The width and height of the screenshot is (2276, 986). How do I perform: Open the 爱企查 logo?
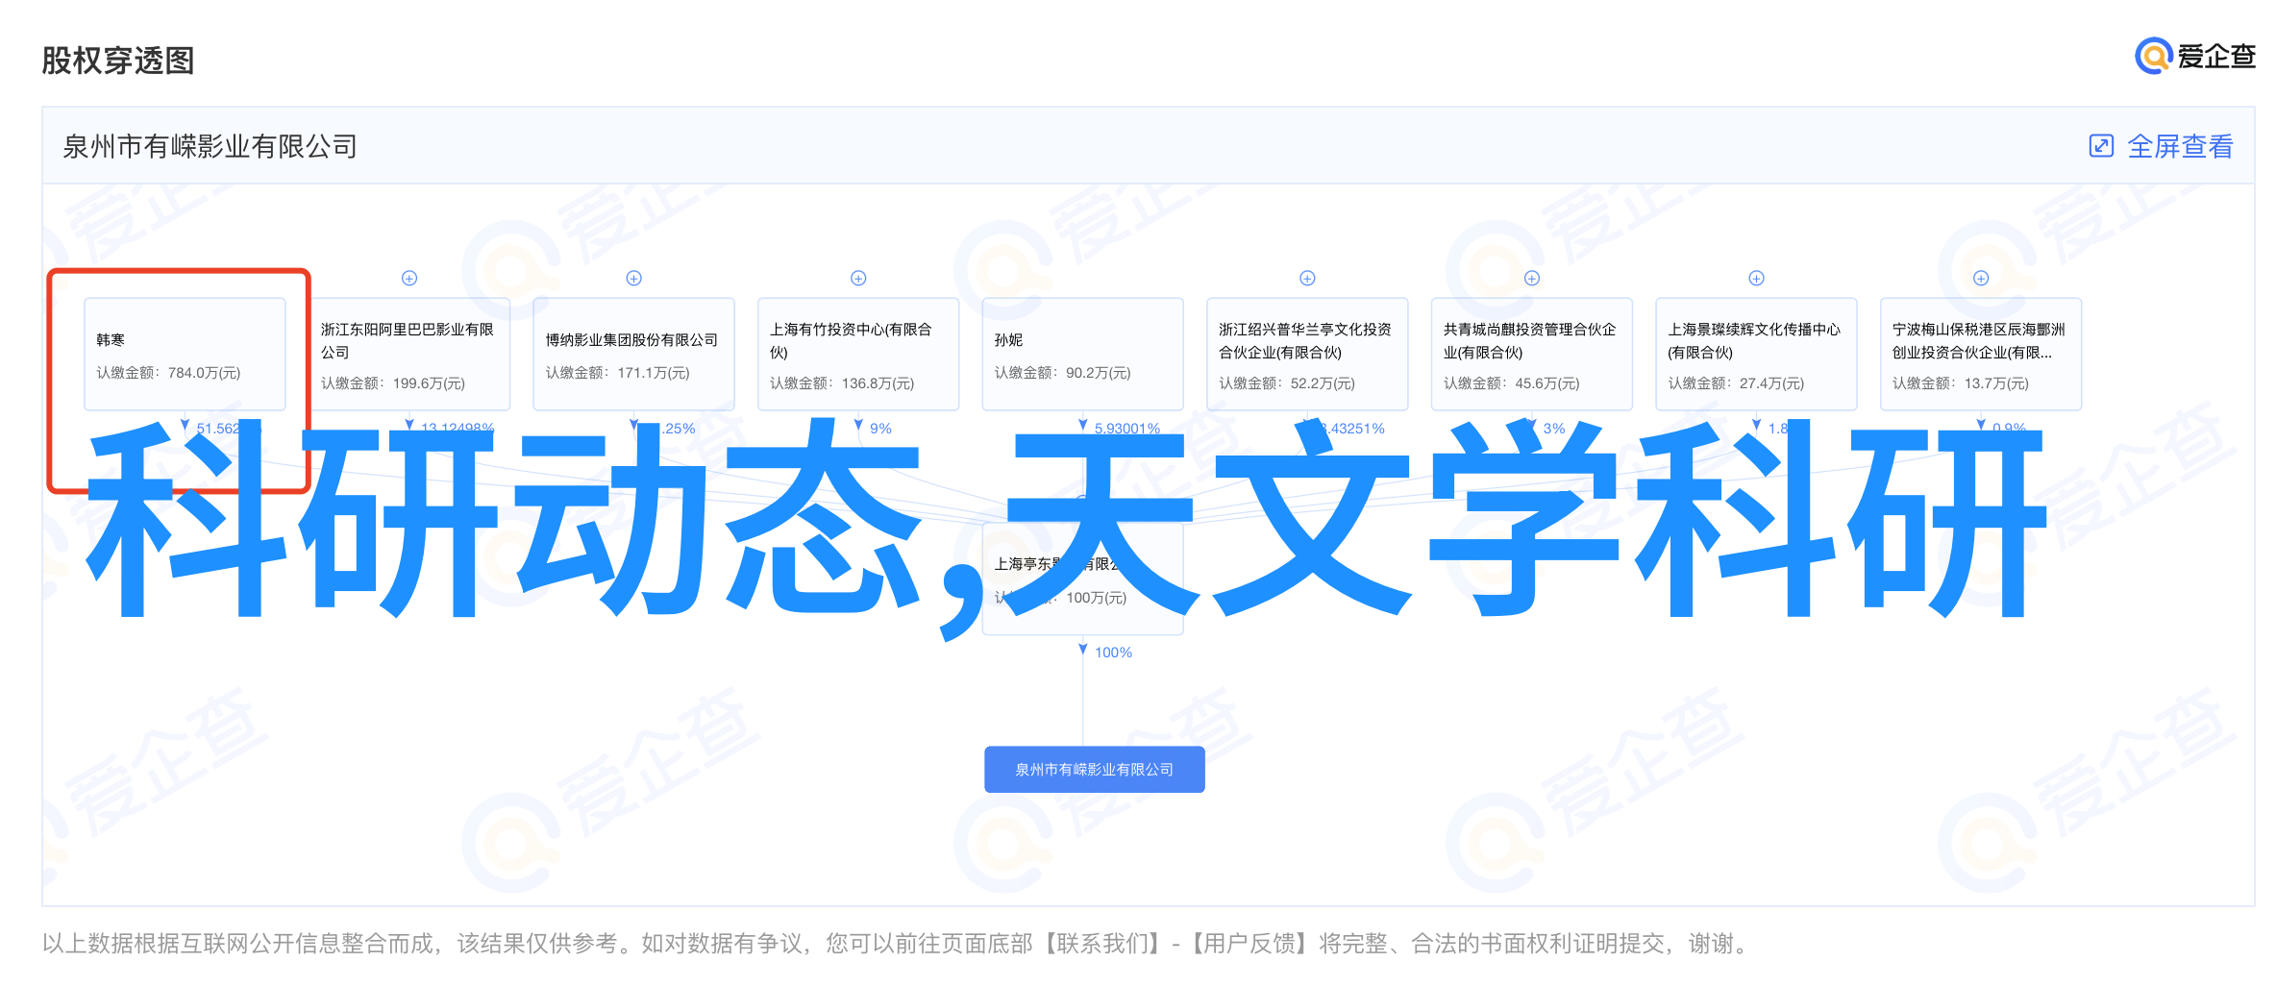[2195, 57]
